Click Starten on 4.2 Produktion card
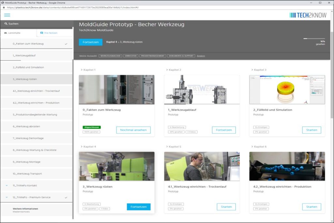Image resolution: width=334 pixels, height=223 pixels. (x=311, y=207)
